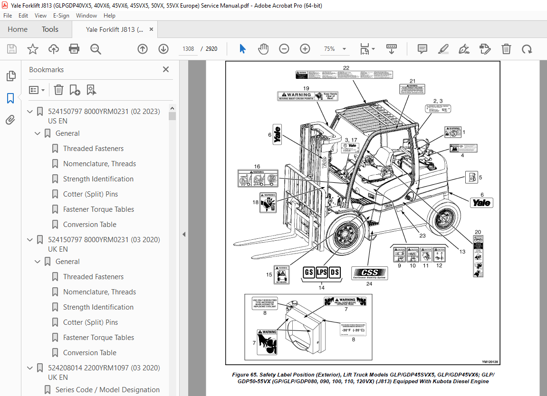Image resolution: width=547 pixels, height=396 pixels.
Task: Collapse 524208014 2200YRM1097 bookmark
Action: tap(30, 368)
